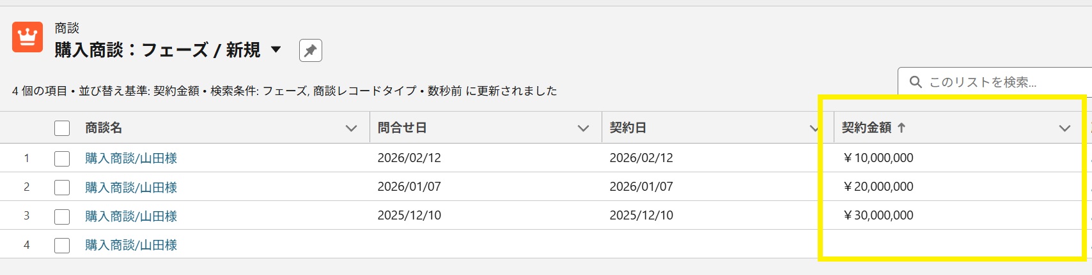Click the ascending sort arrow beside 契約金額
The image size is (1092, 275).
tap(901, 128)
